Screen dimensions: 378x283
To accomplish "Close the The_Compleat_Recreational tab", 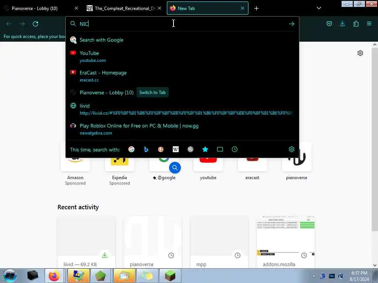I will click(159, 8).
